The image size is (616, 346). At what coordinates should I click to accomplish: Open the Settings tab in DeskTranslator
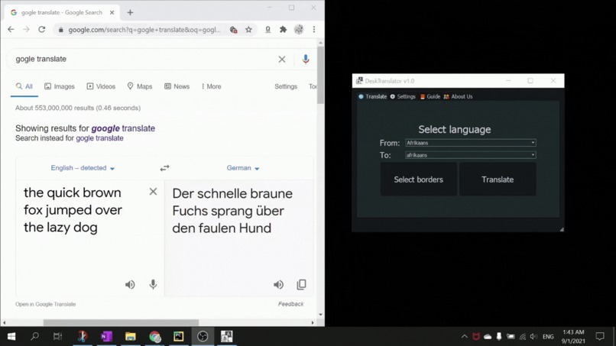[x=403, y=96]
